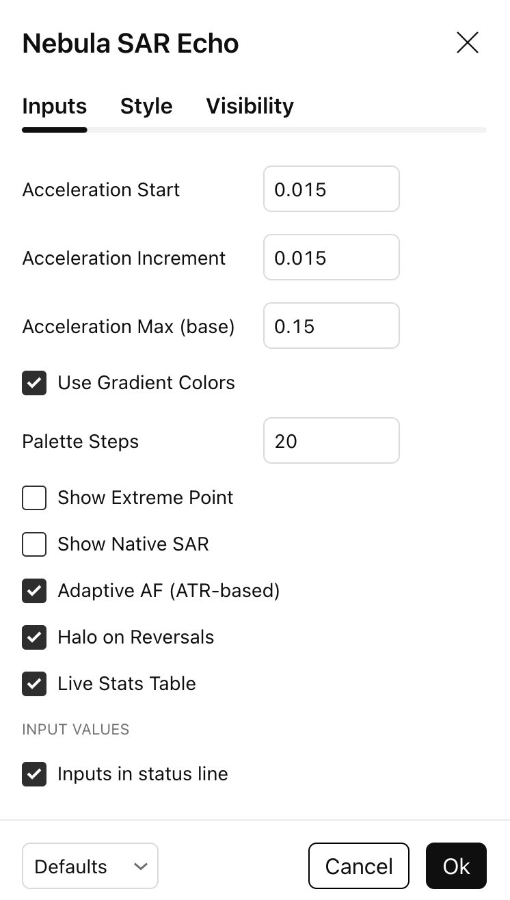Image resolution: width=510 pixels, height=900 pixels.
Task: Focus the Acceleration Increment input
Action: click(x=332, y=258)
